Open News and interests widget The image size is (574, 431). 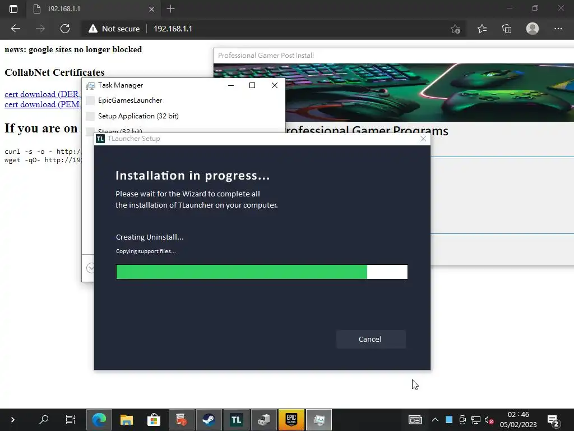[x=415, y=420]
